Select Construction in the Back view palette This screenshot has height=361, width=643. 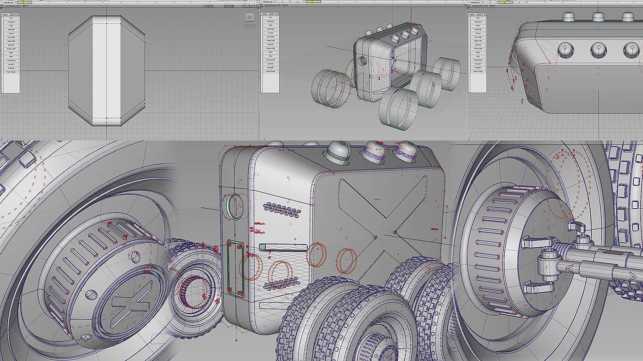point(11,60)
